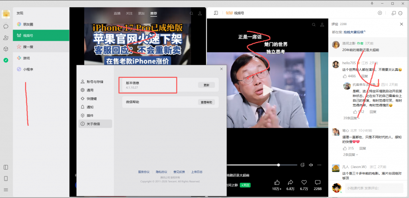
Task: Open 搜一搜 Search in Discover list
Action: (41, 47)
